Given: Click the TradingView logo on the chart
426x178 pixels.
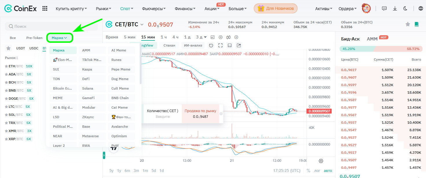Looking at the screenshot, I should (114, 148).
